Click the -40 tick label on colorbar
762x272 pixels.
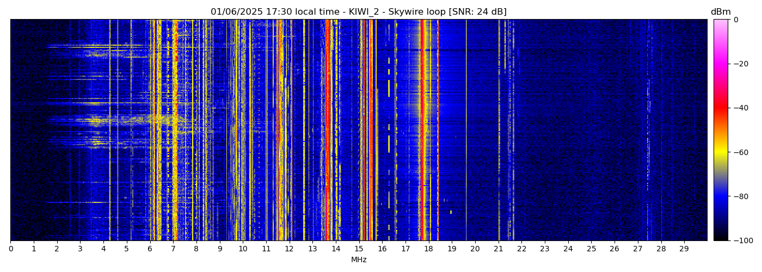tap(739, 108)
